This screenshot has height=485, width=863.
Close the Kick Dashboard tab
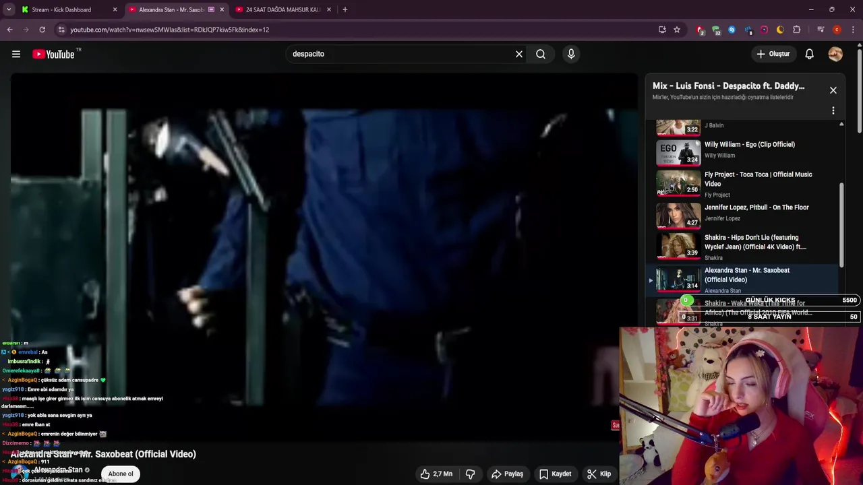point(115,9)
